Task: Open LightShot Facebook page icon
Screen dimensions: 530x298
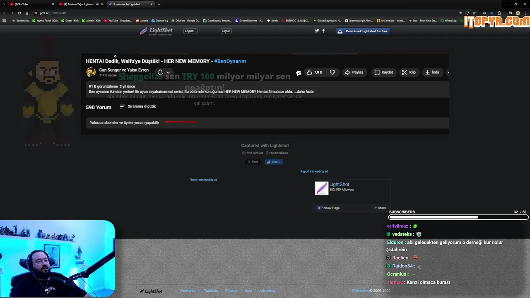Action: (323, 31)
